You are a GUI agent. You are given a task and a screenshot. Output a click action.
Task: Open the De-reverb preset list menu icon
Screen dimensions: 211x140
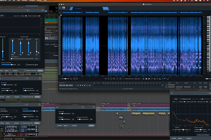28,10
